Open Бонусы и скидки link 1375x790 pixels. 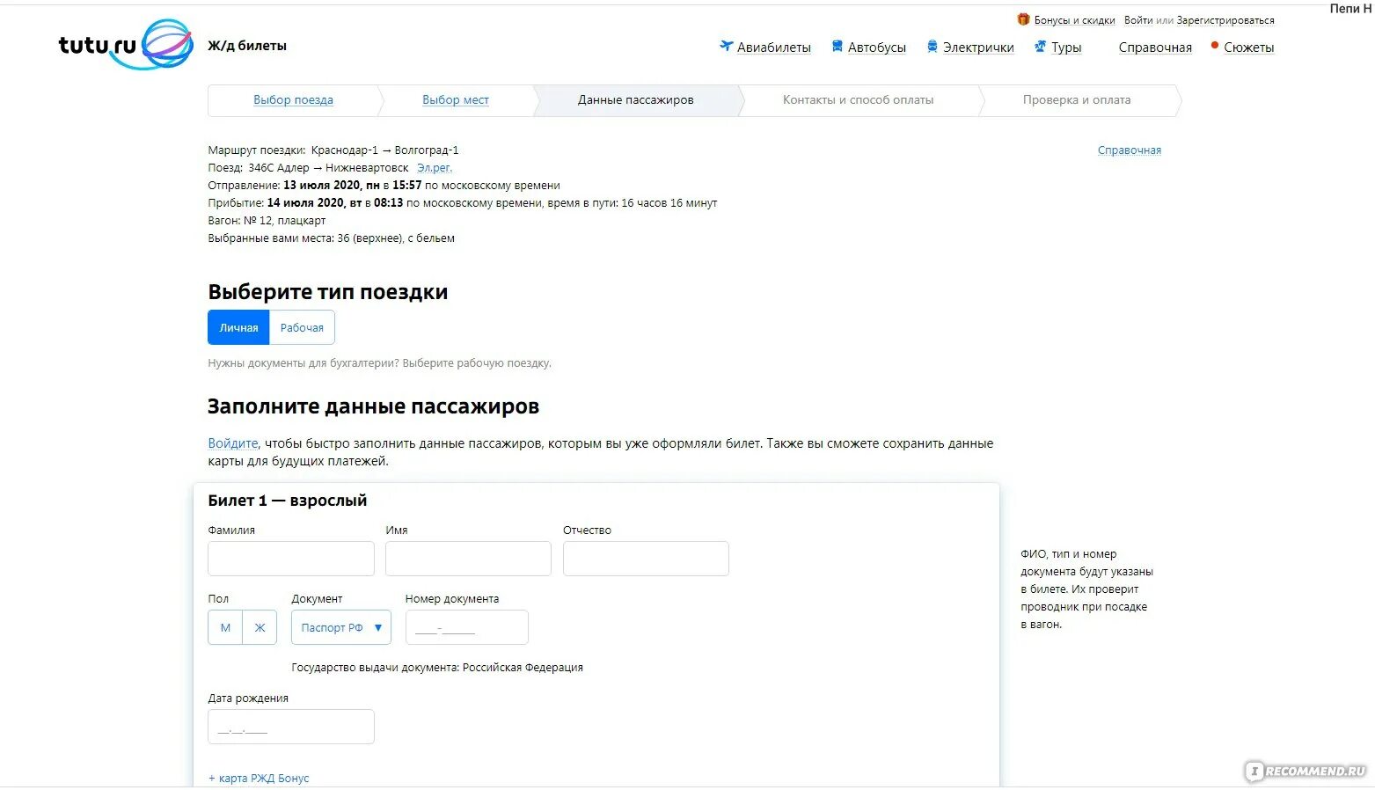(1074, 20)
